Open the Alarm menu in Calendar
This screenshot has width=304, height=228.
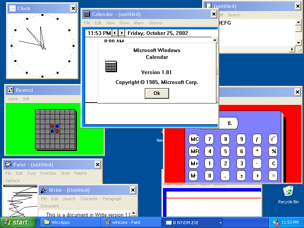click(x=138, y=23)
